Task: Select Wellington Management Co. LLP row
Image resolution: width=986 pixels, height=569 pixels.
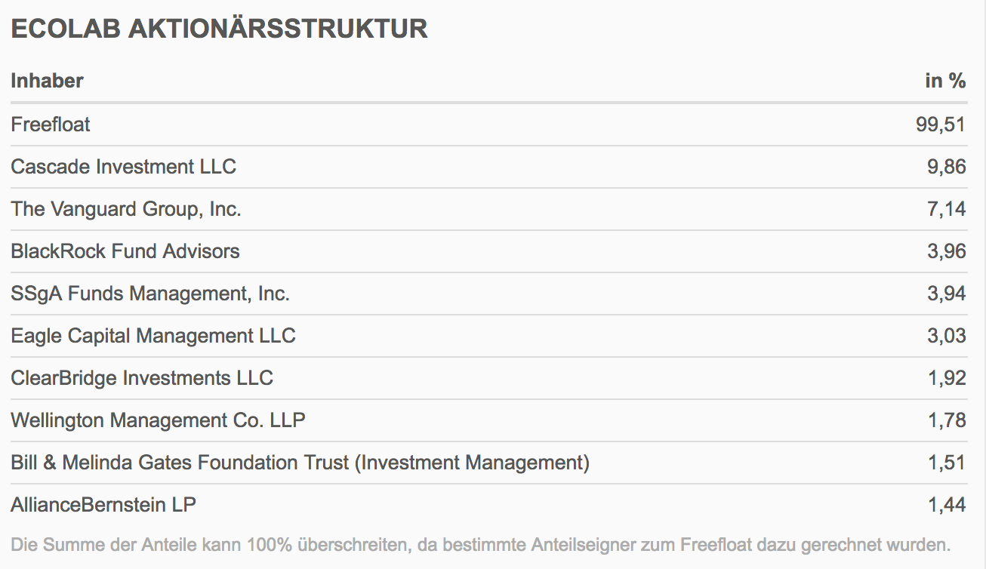Action: [158, 420]
